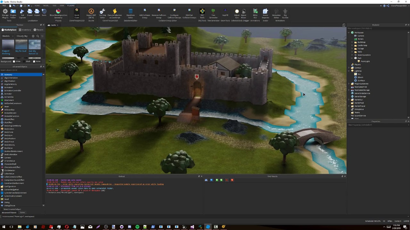Image resolution: width=410 pixels, height=230 pixels.
Task: Open the Avatar Importer
Action: (x=266, y=13)
